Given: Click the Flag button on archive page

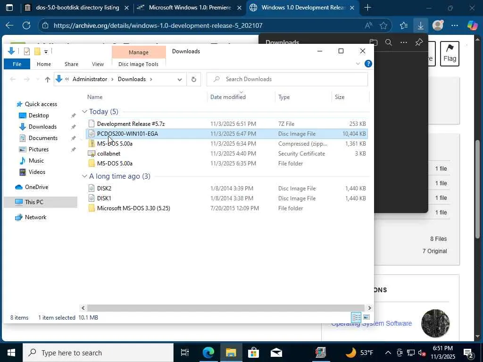Looking at the screenshot, I should pyautogui.click(x=450, y=54).
